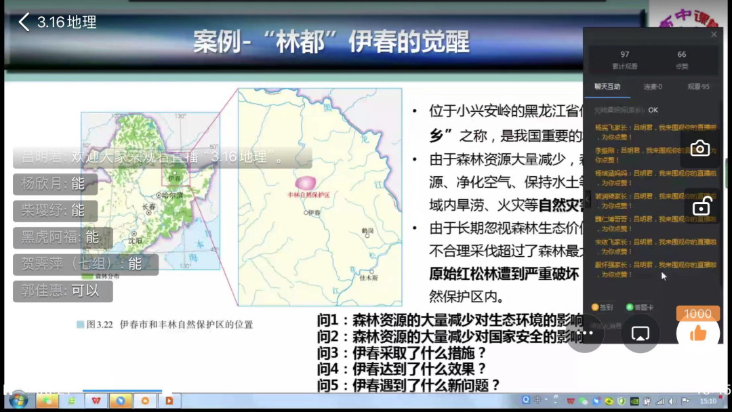The width and height of the screenshot is (732, 412).
Task: Toggle the screen lock padlock icon
Action: 701,206
